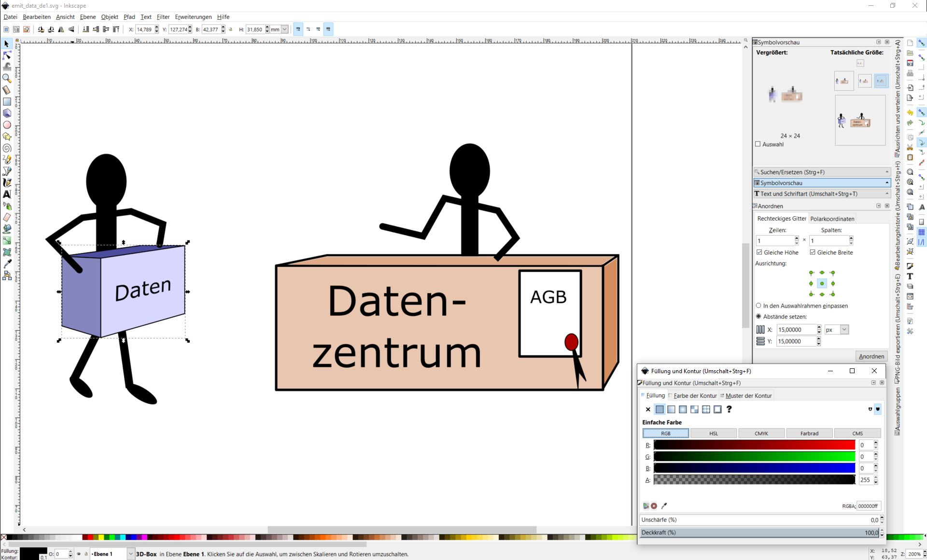Toggle the width-height ratio lock

[x=231, y=29]
